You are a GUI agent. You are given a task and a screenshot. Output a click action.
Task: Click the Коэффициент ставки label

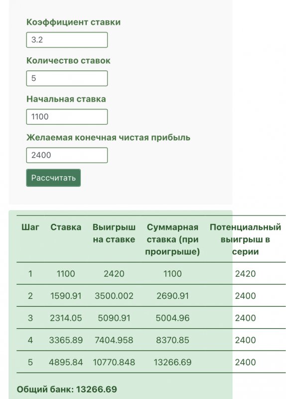(73, 22)
